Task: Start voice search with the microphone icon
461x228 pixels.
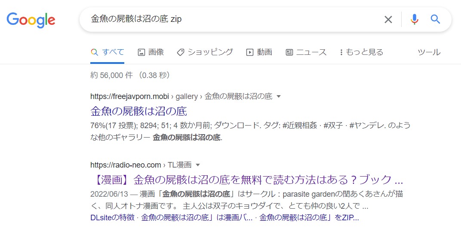Action: tap(415, 19)
